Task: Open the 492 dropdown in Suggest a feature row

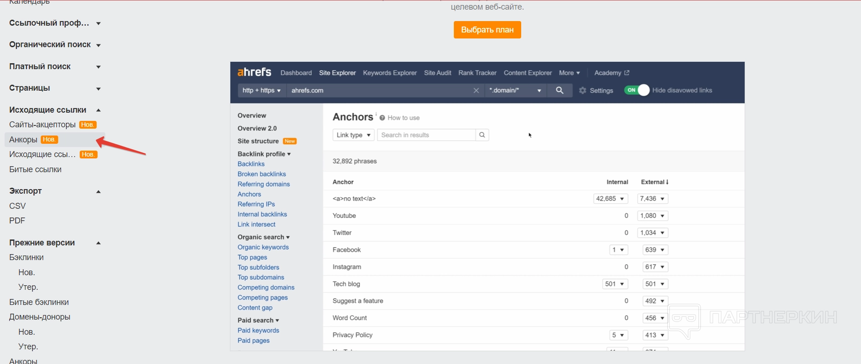Action: (655, 301)
